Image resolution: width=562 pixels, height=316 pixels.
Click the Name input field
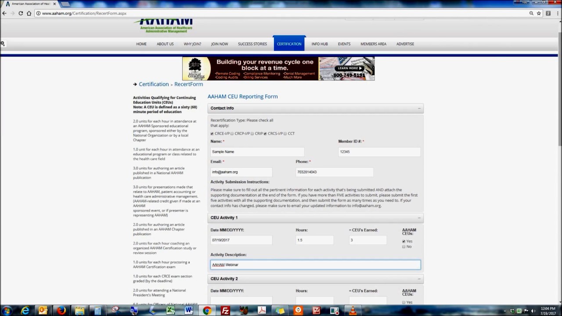coord(257,152)
